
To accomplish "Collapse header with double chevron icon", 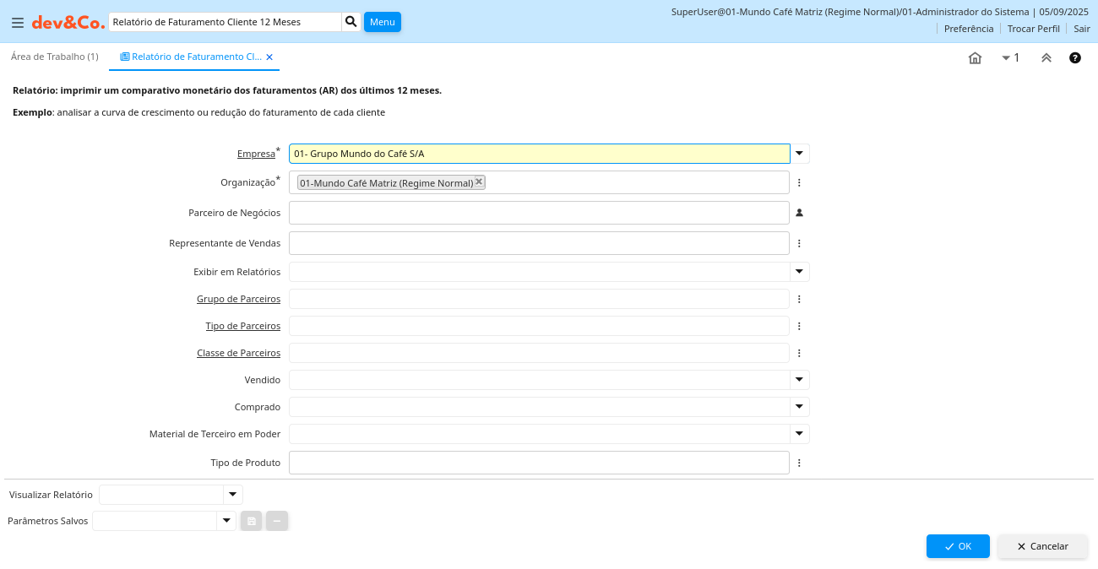I will (x=1046, y=58).
